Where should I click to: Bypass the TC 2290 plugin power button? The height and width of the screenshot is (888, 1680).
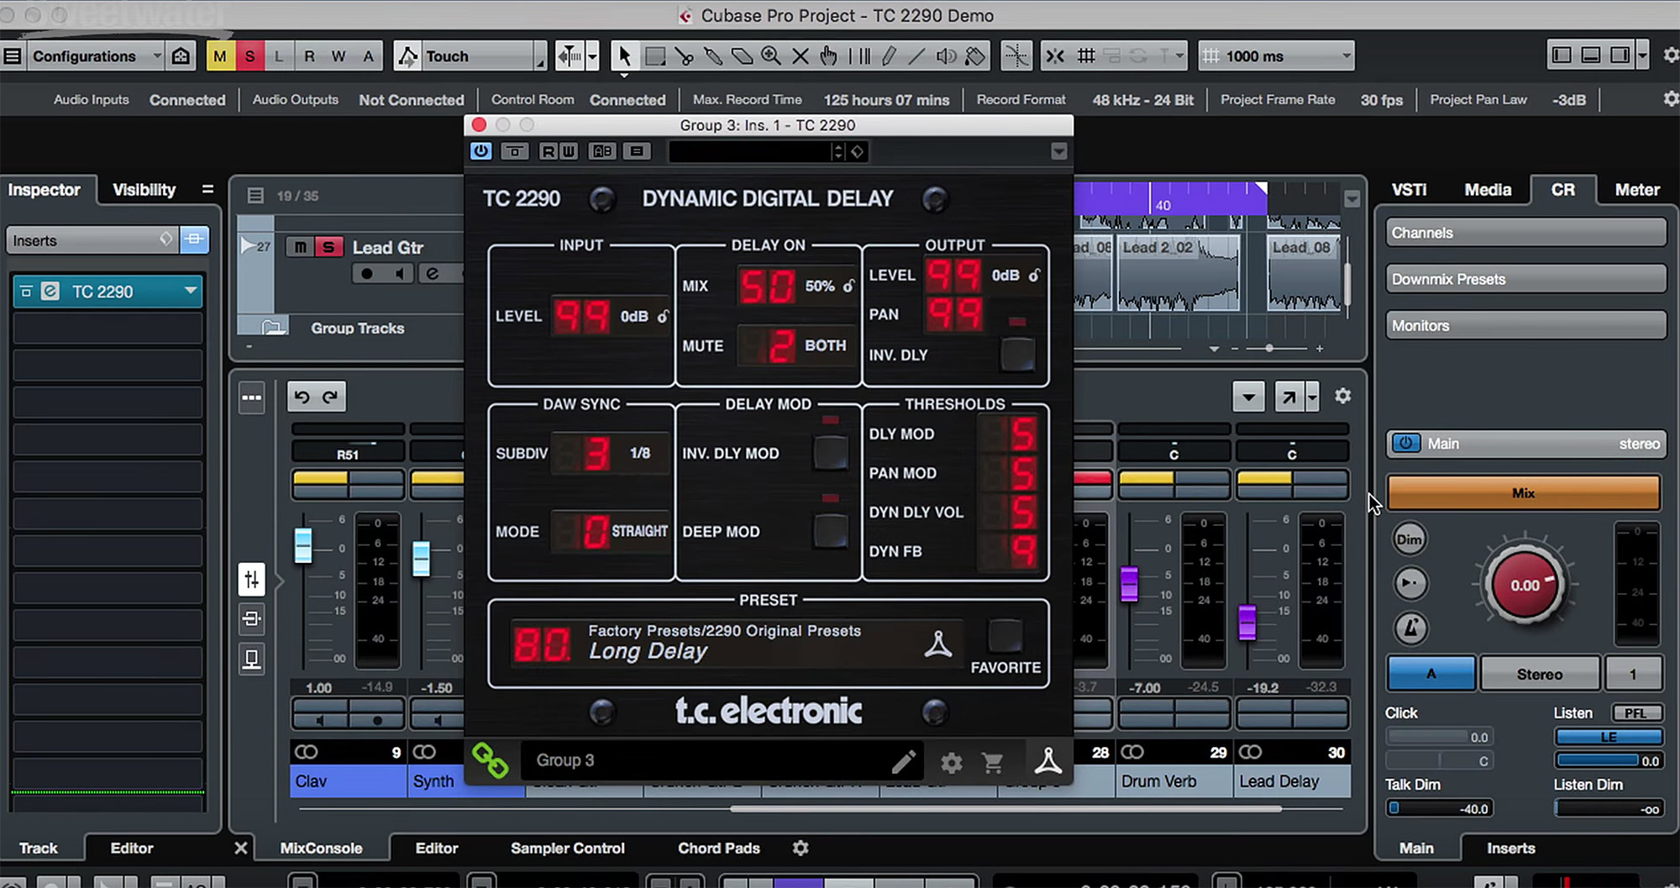480,151
